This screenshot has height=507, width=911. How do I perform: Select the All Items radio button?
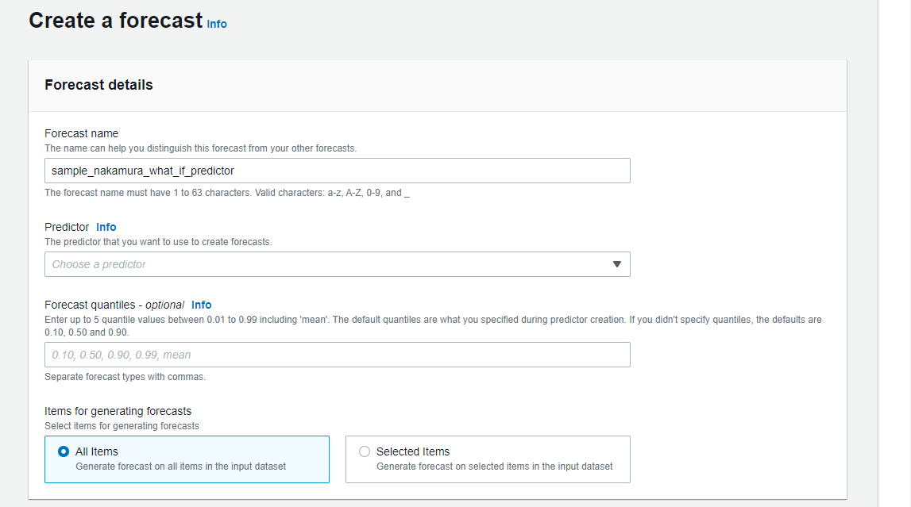pos(64,451)
